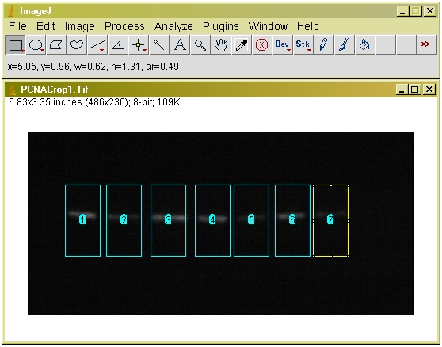Screen dimensions: 442x347
Task: Open the Plugins menu
Action: click(x=221, y=26)
